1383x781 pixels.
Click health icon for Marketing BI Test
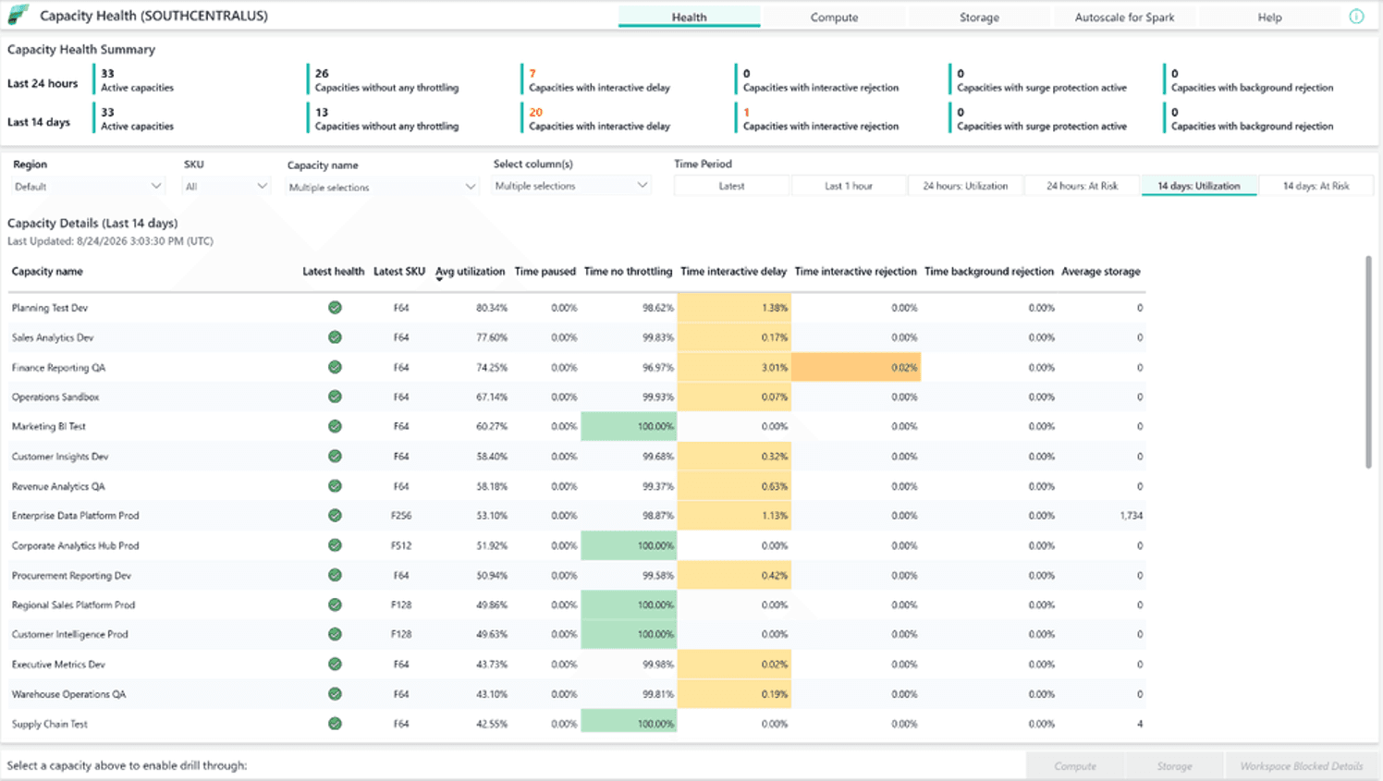(x=335, y=426)
